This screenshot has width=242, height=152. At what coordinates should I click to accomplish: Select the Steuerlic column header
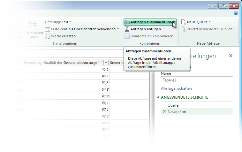tap(117, 63)
